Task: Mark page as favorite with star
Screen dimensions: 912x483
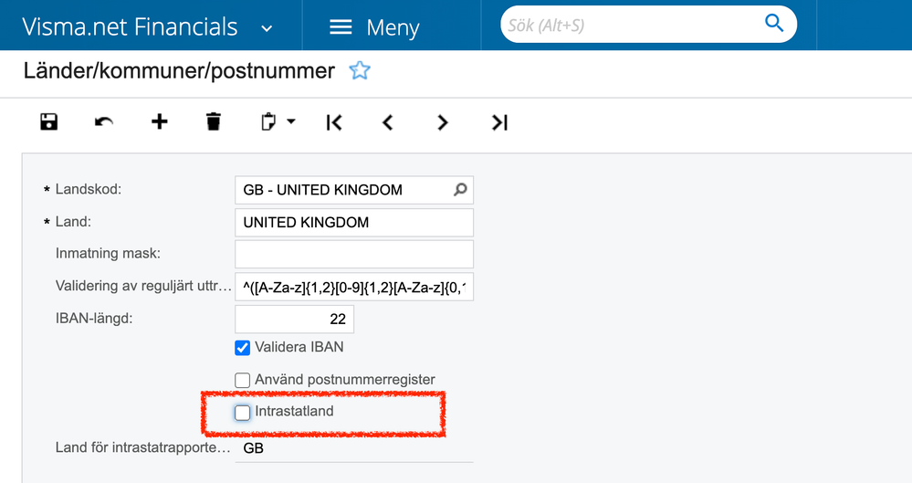Action: tap(360, 70)
